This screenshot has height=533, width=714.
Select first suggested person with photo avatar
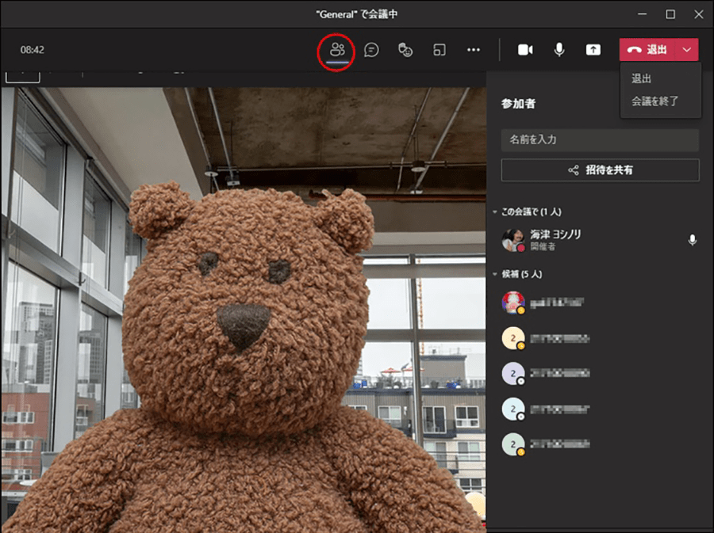pos(600,303)
